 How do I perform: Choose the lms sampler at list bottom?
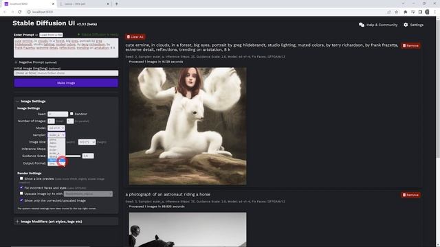click(x=56, y=163)
